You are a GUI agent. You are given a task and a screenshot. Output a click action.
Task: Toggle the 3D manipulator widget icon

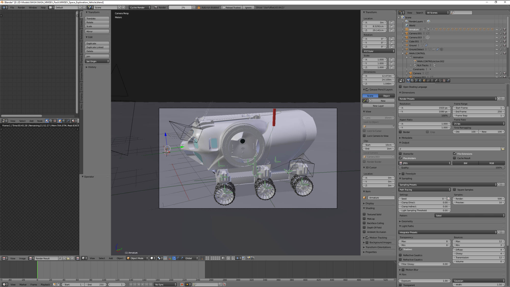[x=170, y=258]
